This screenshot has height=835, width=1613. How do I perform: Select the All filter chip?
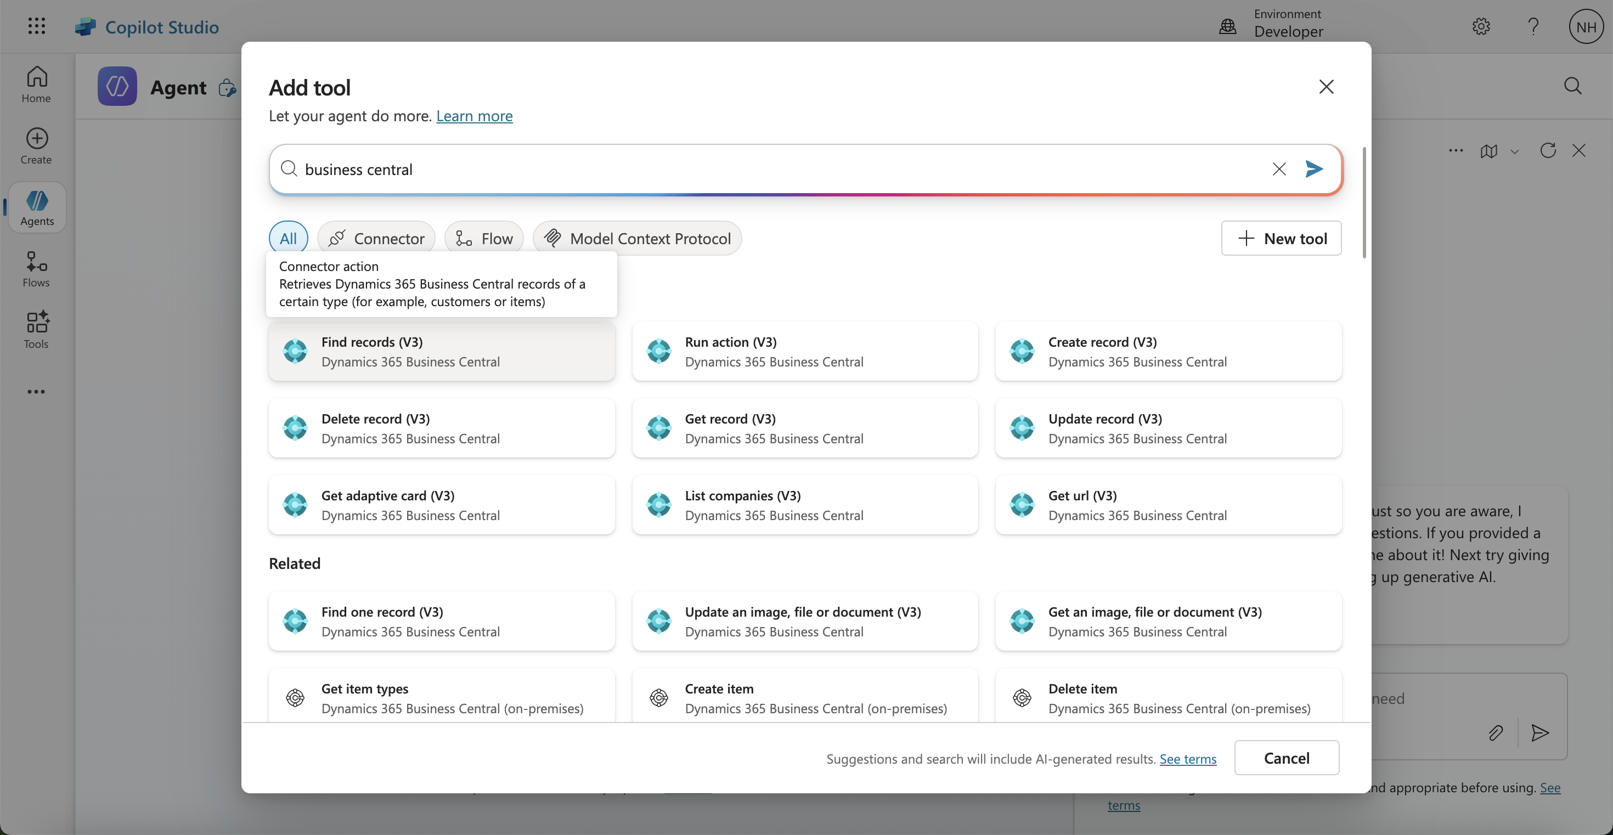(x=288, y=239)
